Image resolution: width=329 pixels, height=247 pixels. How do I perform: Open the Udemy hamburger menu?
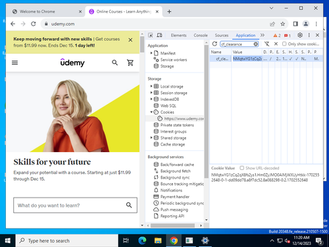14,63
